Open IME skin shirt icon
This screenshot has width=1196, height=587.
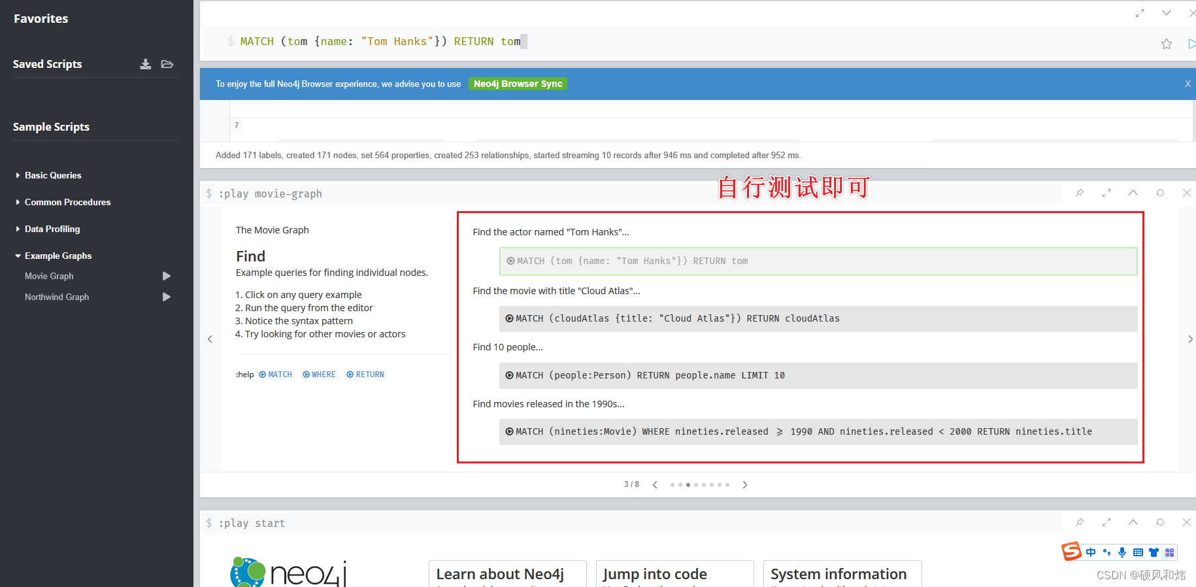(1154, 552)
